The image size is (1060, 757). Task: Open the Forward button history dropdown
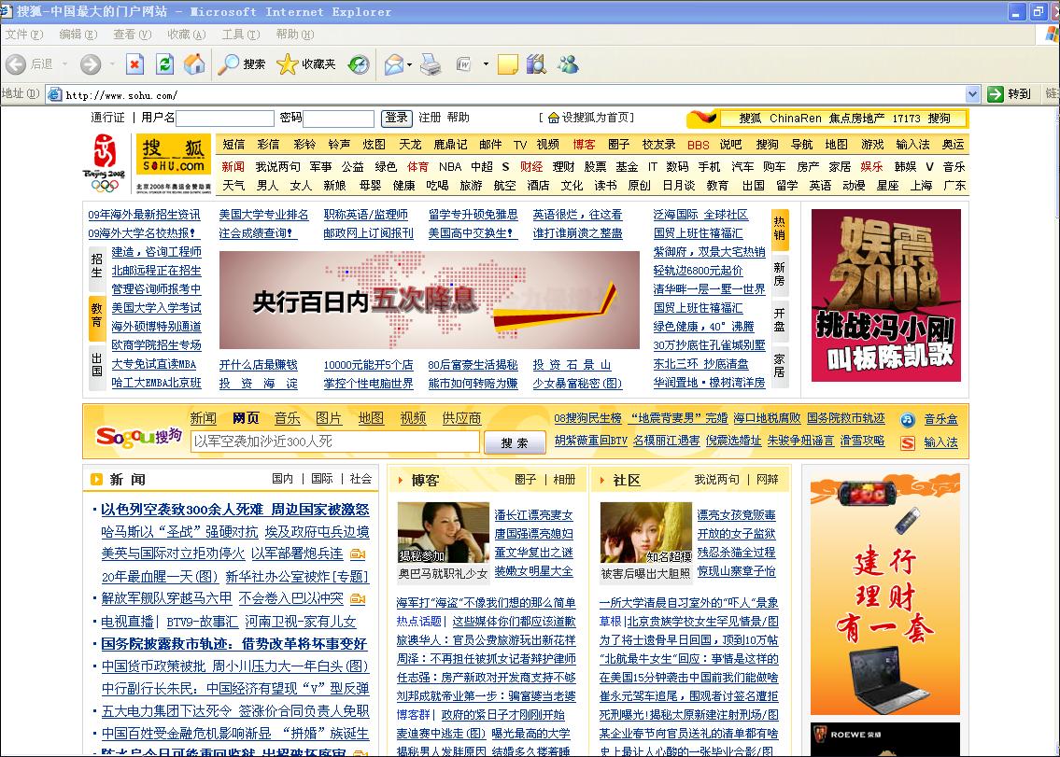coord(112,64)
